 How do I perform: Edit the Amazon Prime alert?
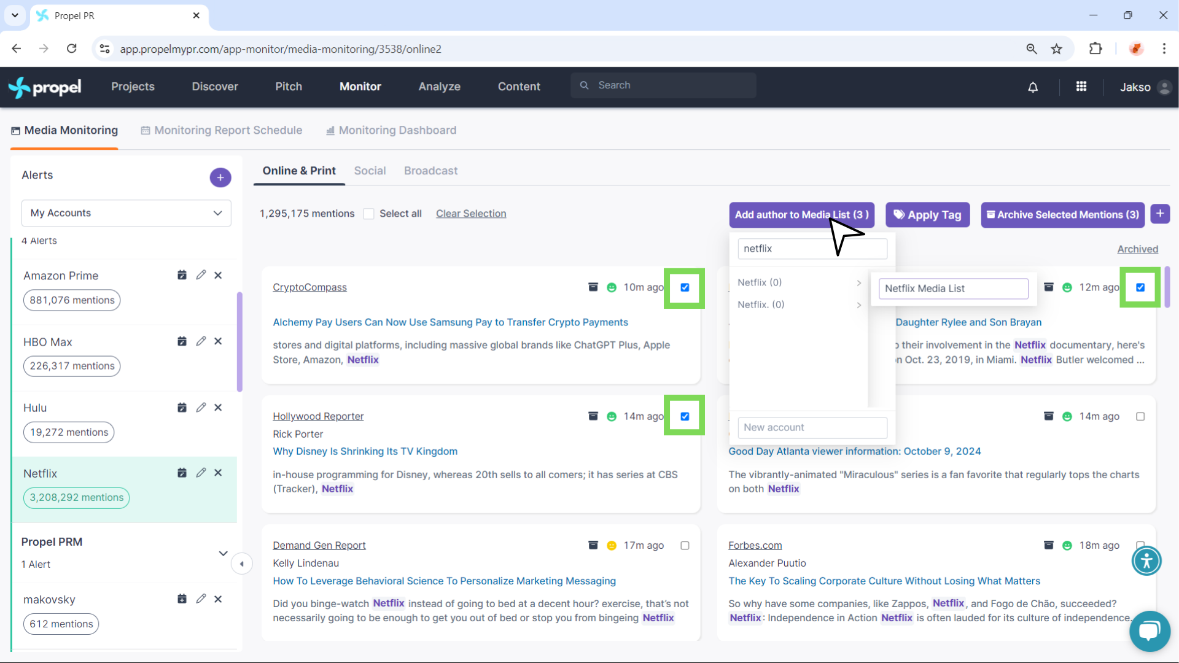click(x=201, y=275)
